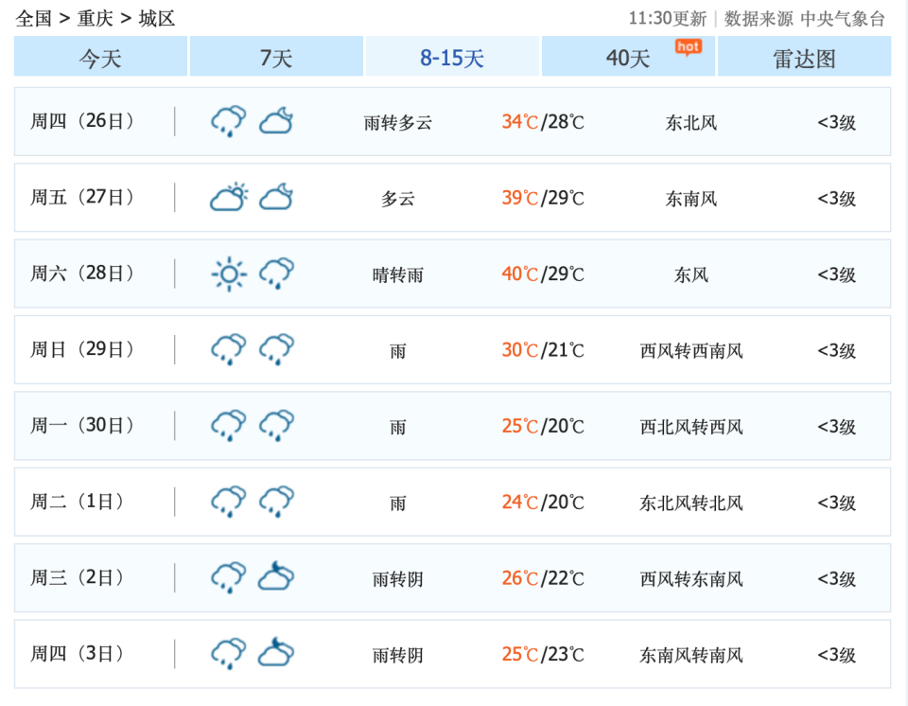Click the date label 周四（3日）
Viewport: 908px width, 706px height.
coord(77,654)
